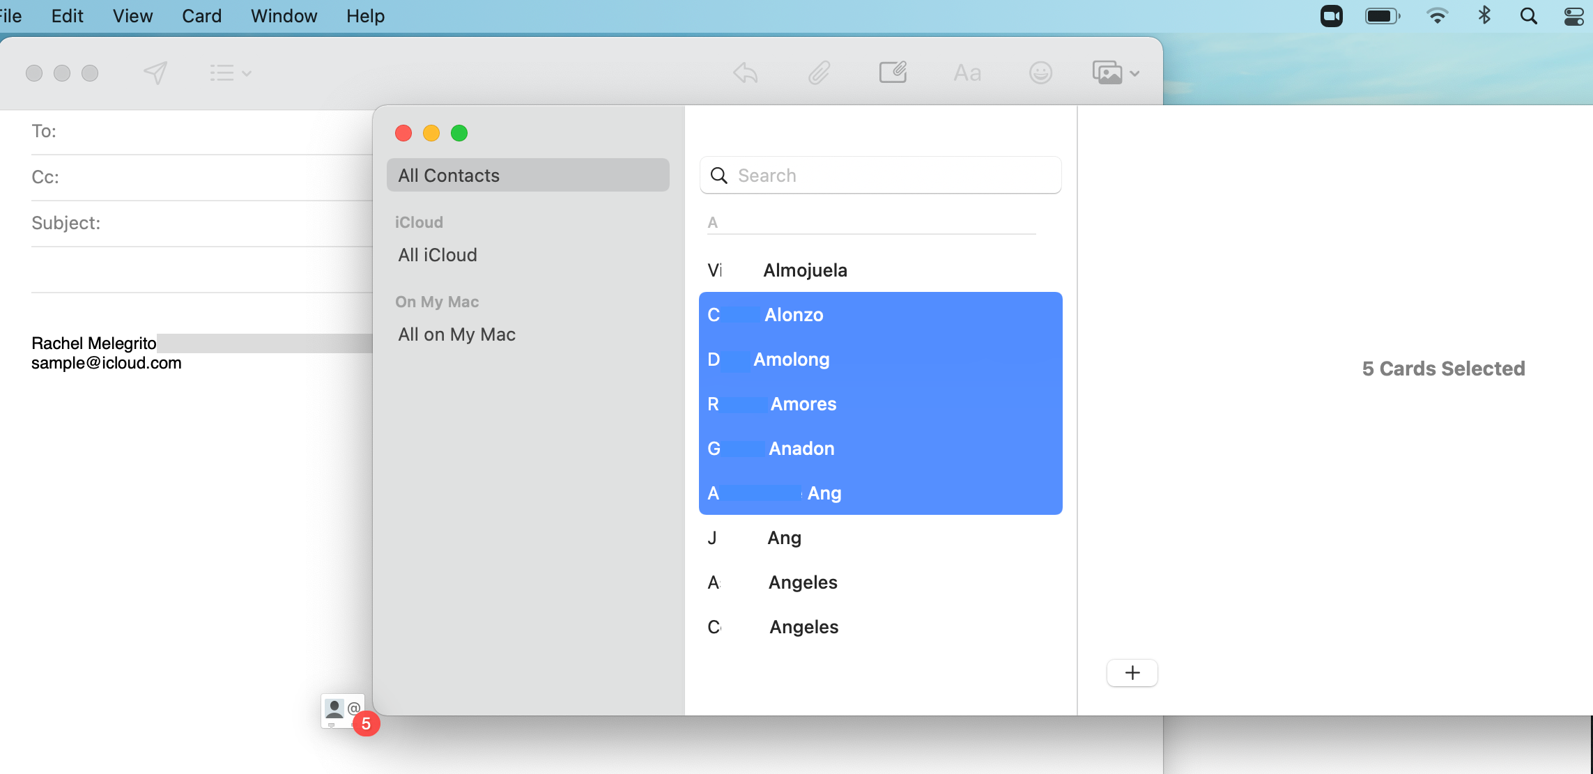Click the Photo Browser icon

(1107, 72)
